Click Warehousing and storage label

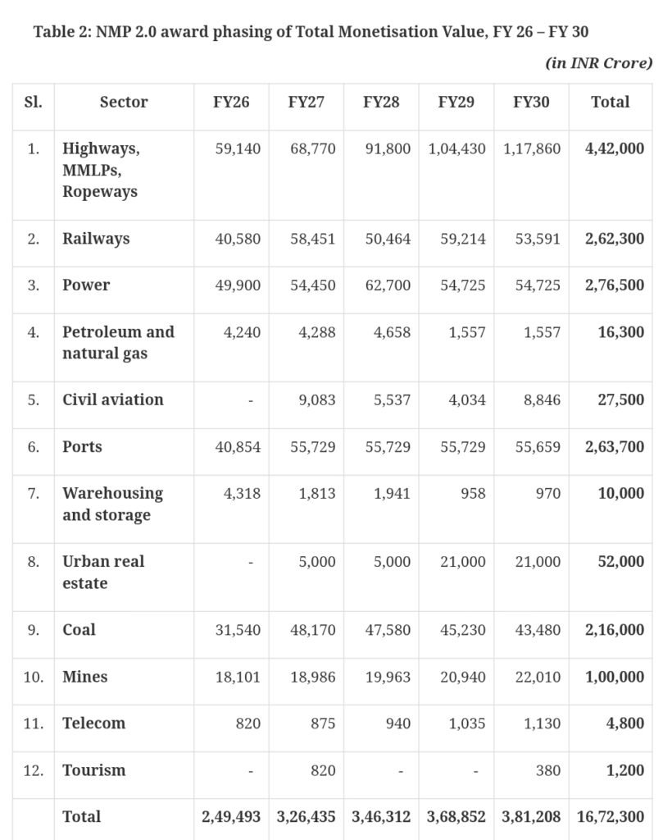113,504
